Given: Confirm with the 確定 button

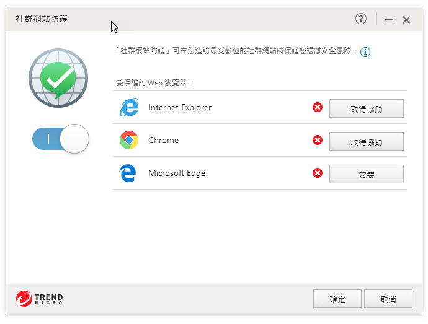Looking at the screenshot, I should [337, 299].
